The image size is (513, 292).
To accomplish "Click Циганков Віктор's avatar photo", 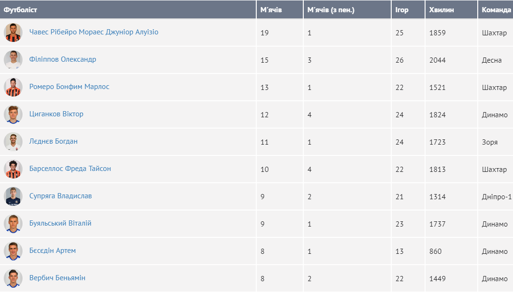I will (x=13, y=114).
